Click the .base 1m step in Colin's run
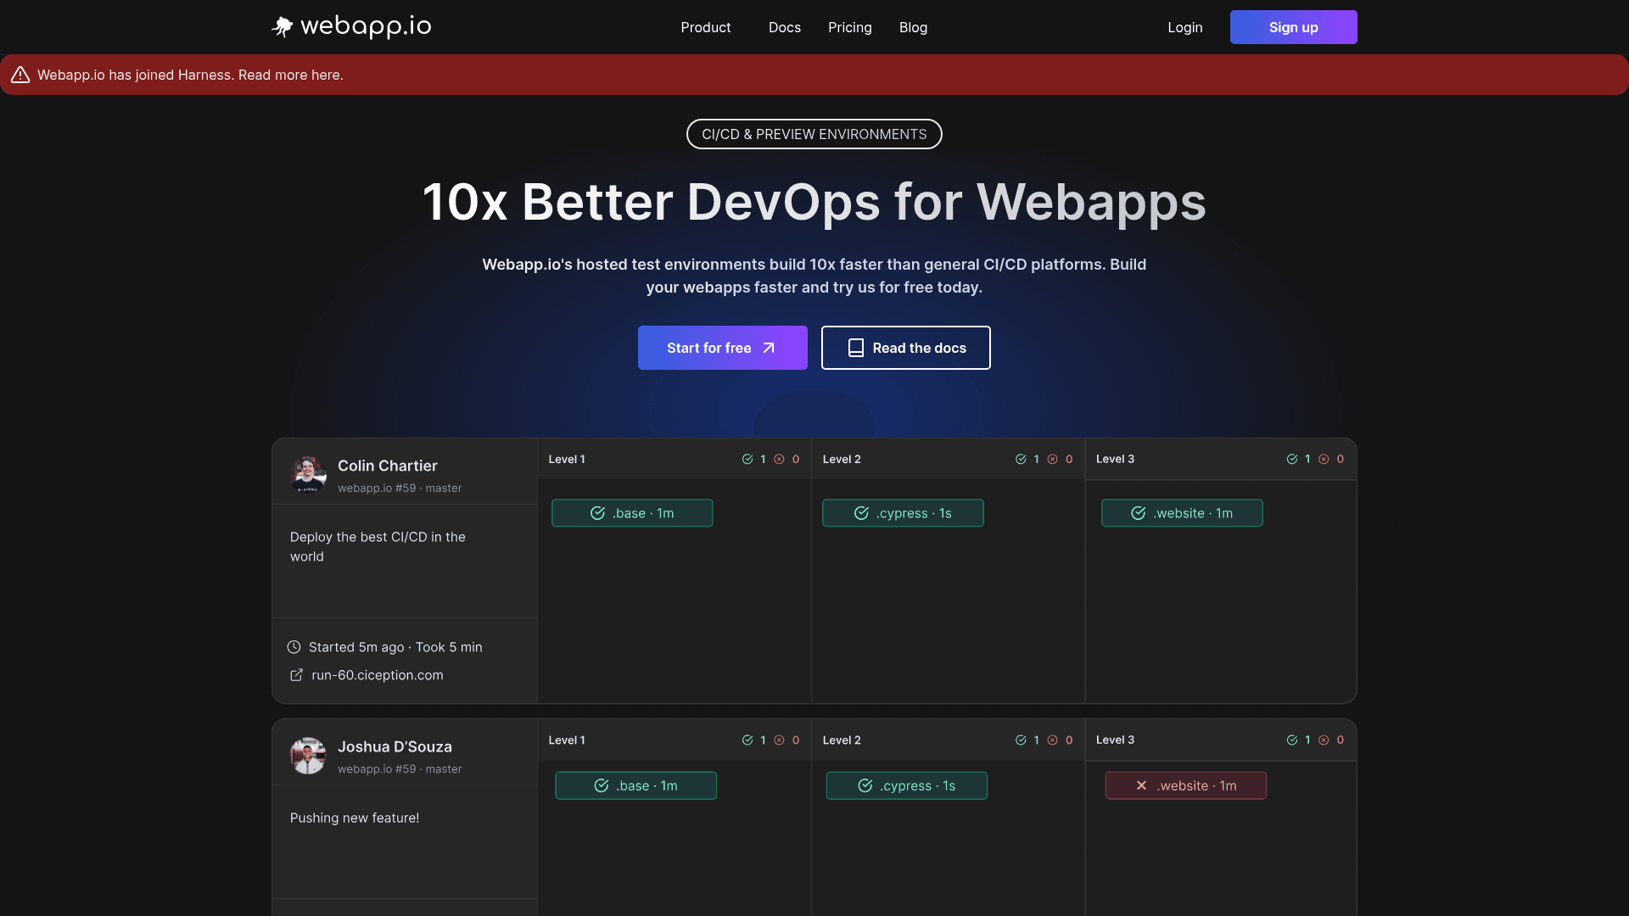This screenshot has width=1629, height=916. pyautogui.click(x=632, y=513)
